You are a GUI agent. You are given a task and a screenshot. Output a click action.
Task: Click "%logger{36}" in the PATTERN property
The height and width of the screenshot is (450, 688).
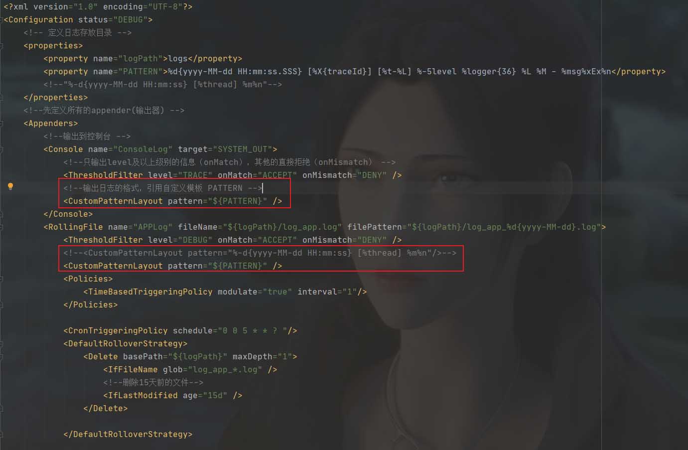coord(489,71)
